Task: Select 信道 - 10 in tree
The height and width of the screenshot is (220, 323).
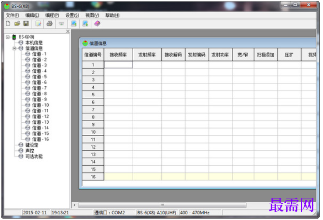Action: (41, 105)
